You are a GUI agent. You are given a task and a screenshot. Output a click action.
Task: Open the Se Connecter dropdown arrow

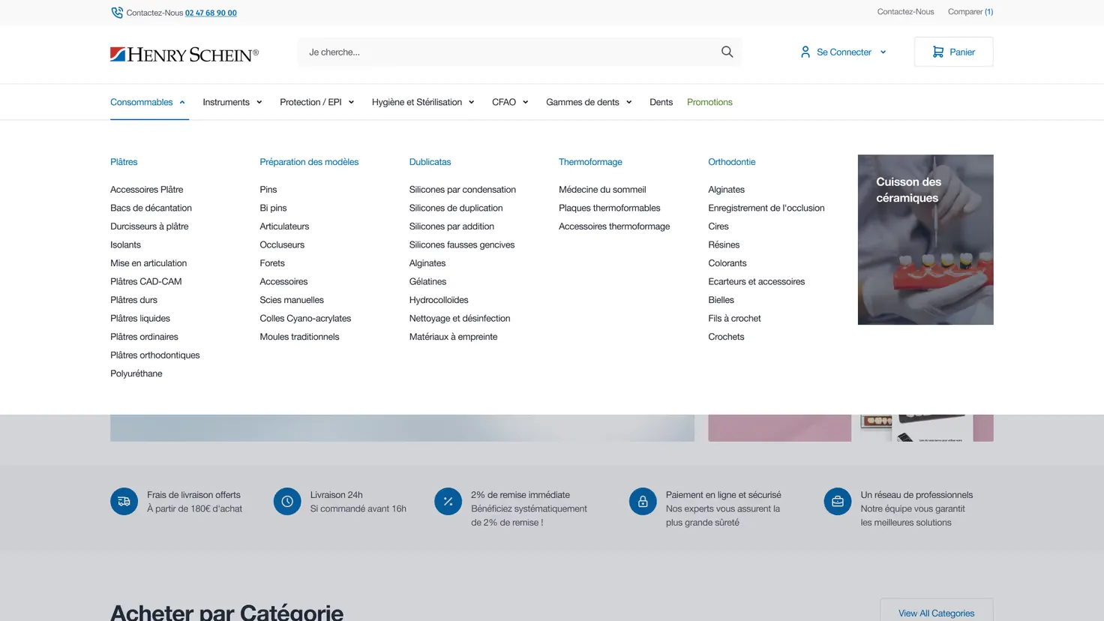point(883,52)
